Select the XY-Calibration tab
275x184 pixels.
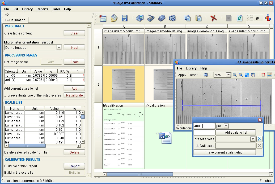(15, 20)
